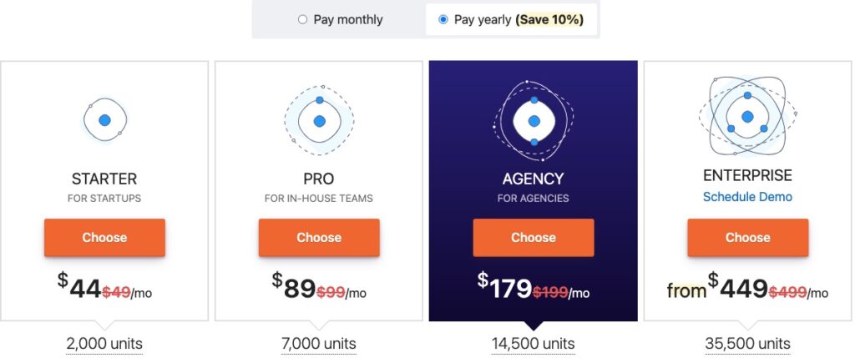Choose the Starter plan
The width and height of the screenshot is (855, 358).
(104, 238)
